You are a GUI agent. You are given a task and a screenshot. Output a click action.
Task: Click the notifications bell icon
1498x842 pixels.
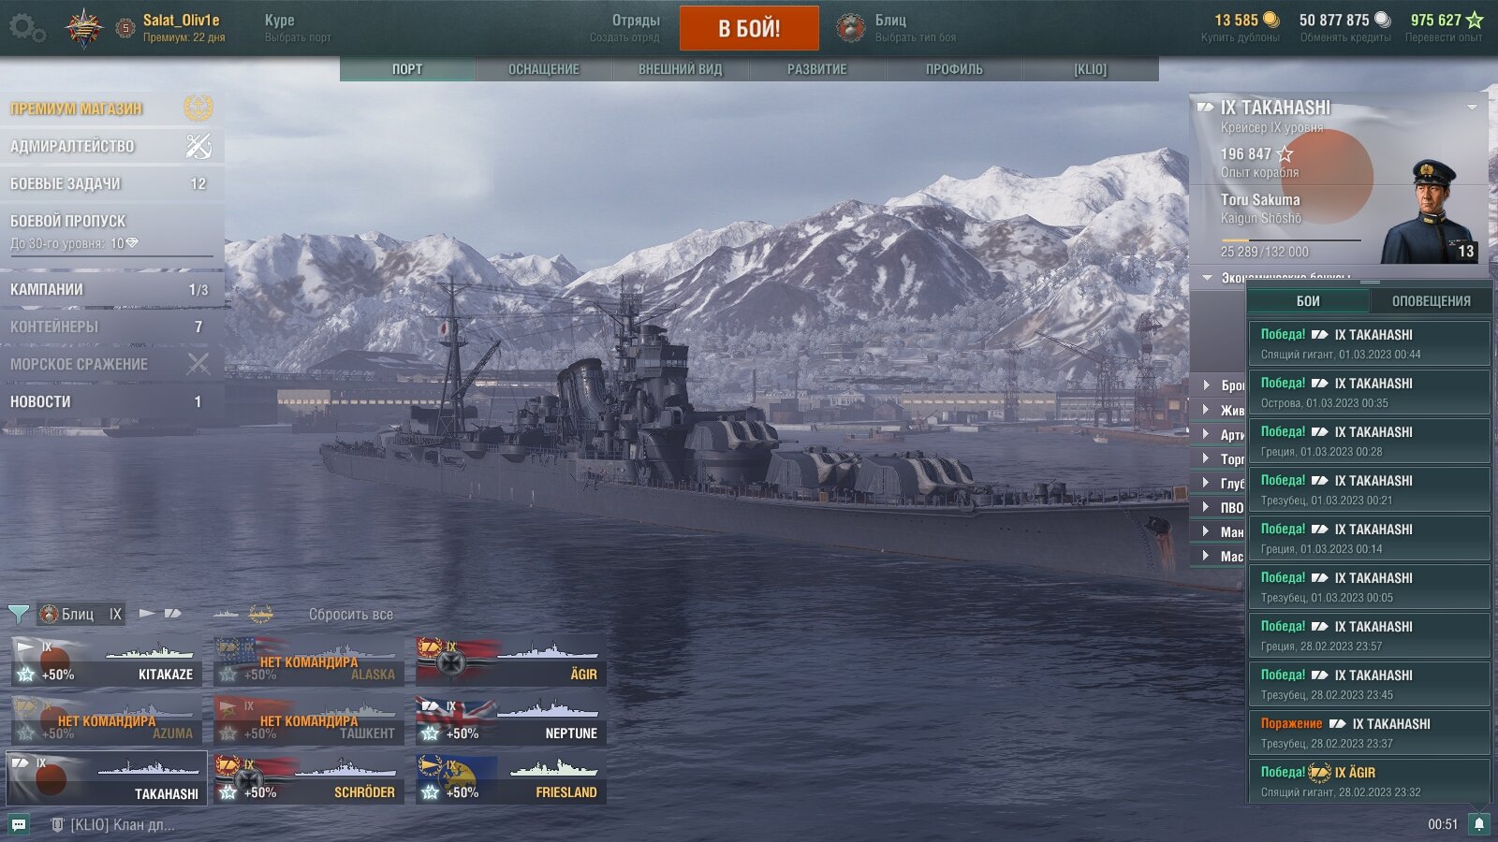coord(1479,824)
